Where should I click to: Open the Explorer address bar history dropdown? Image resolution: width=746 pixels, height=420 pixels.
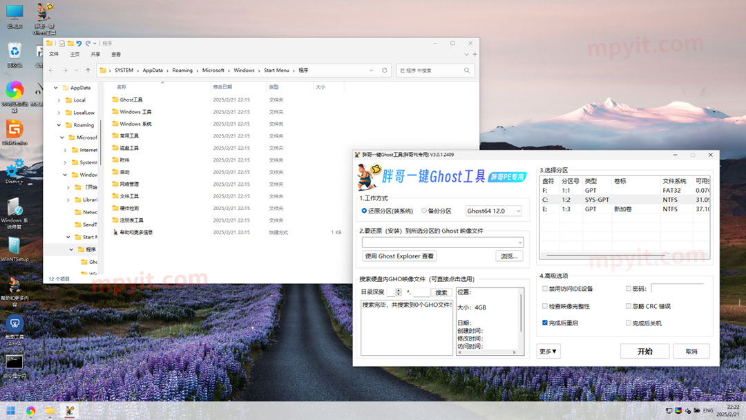point(371,70)
